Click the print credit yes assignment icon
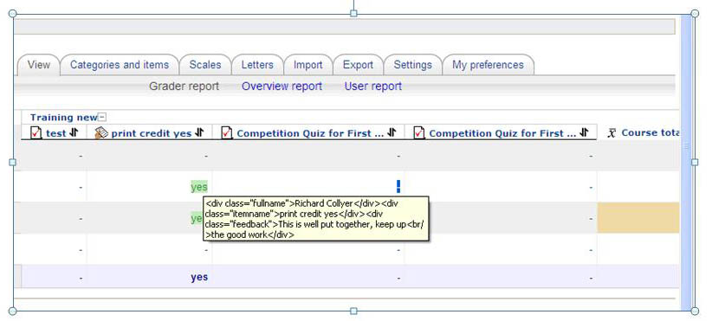The width and height of the screenshot is (712, 321). pyautogui.click(x=101, y=133)
